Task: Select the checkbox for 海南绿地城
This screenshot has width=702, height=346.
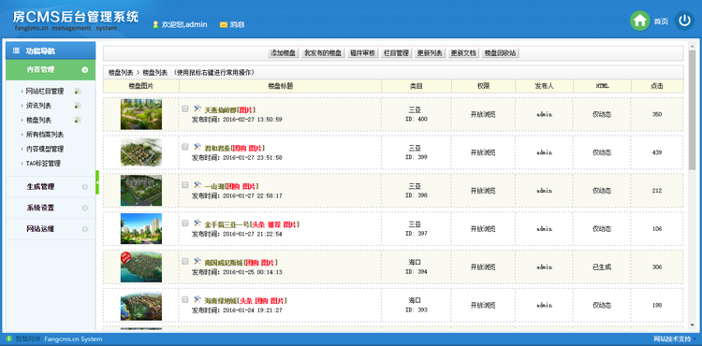Action: click(x=185, y=299)
